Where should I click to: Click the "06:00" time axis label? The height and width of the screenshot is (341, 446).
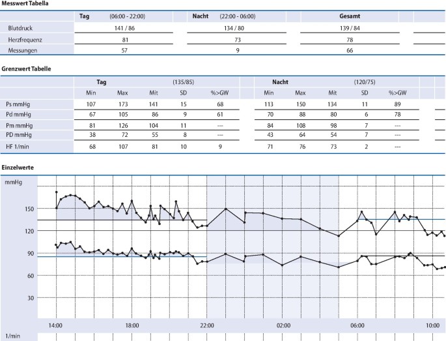coord(357,325)
